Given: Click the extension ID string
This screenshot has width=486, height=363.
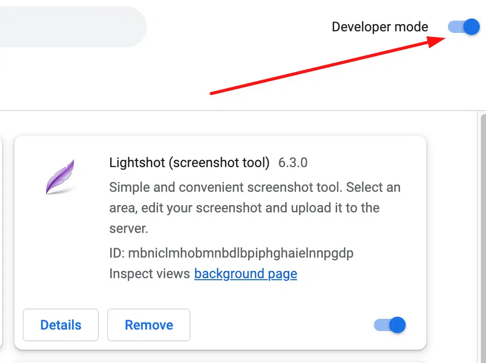Looking at the screenshot, I should point(240,253).
